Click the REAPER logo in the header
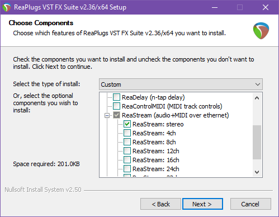 pos(261,31)
